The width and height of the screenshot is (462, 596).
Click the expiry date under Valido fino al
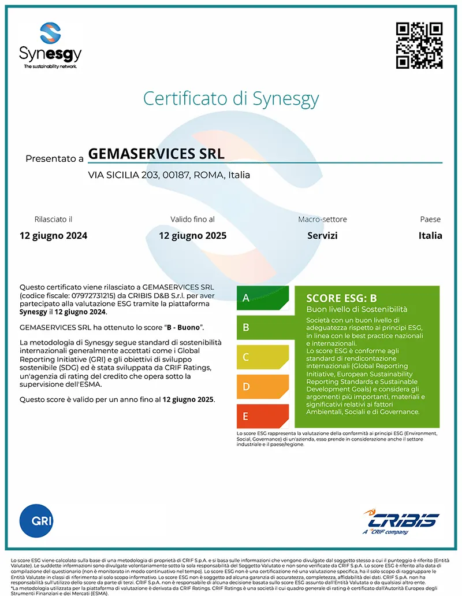click(192, 235)
